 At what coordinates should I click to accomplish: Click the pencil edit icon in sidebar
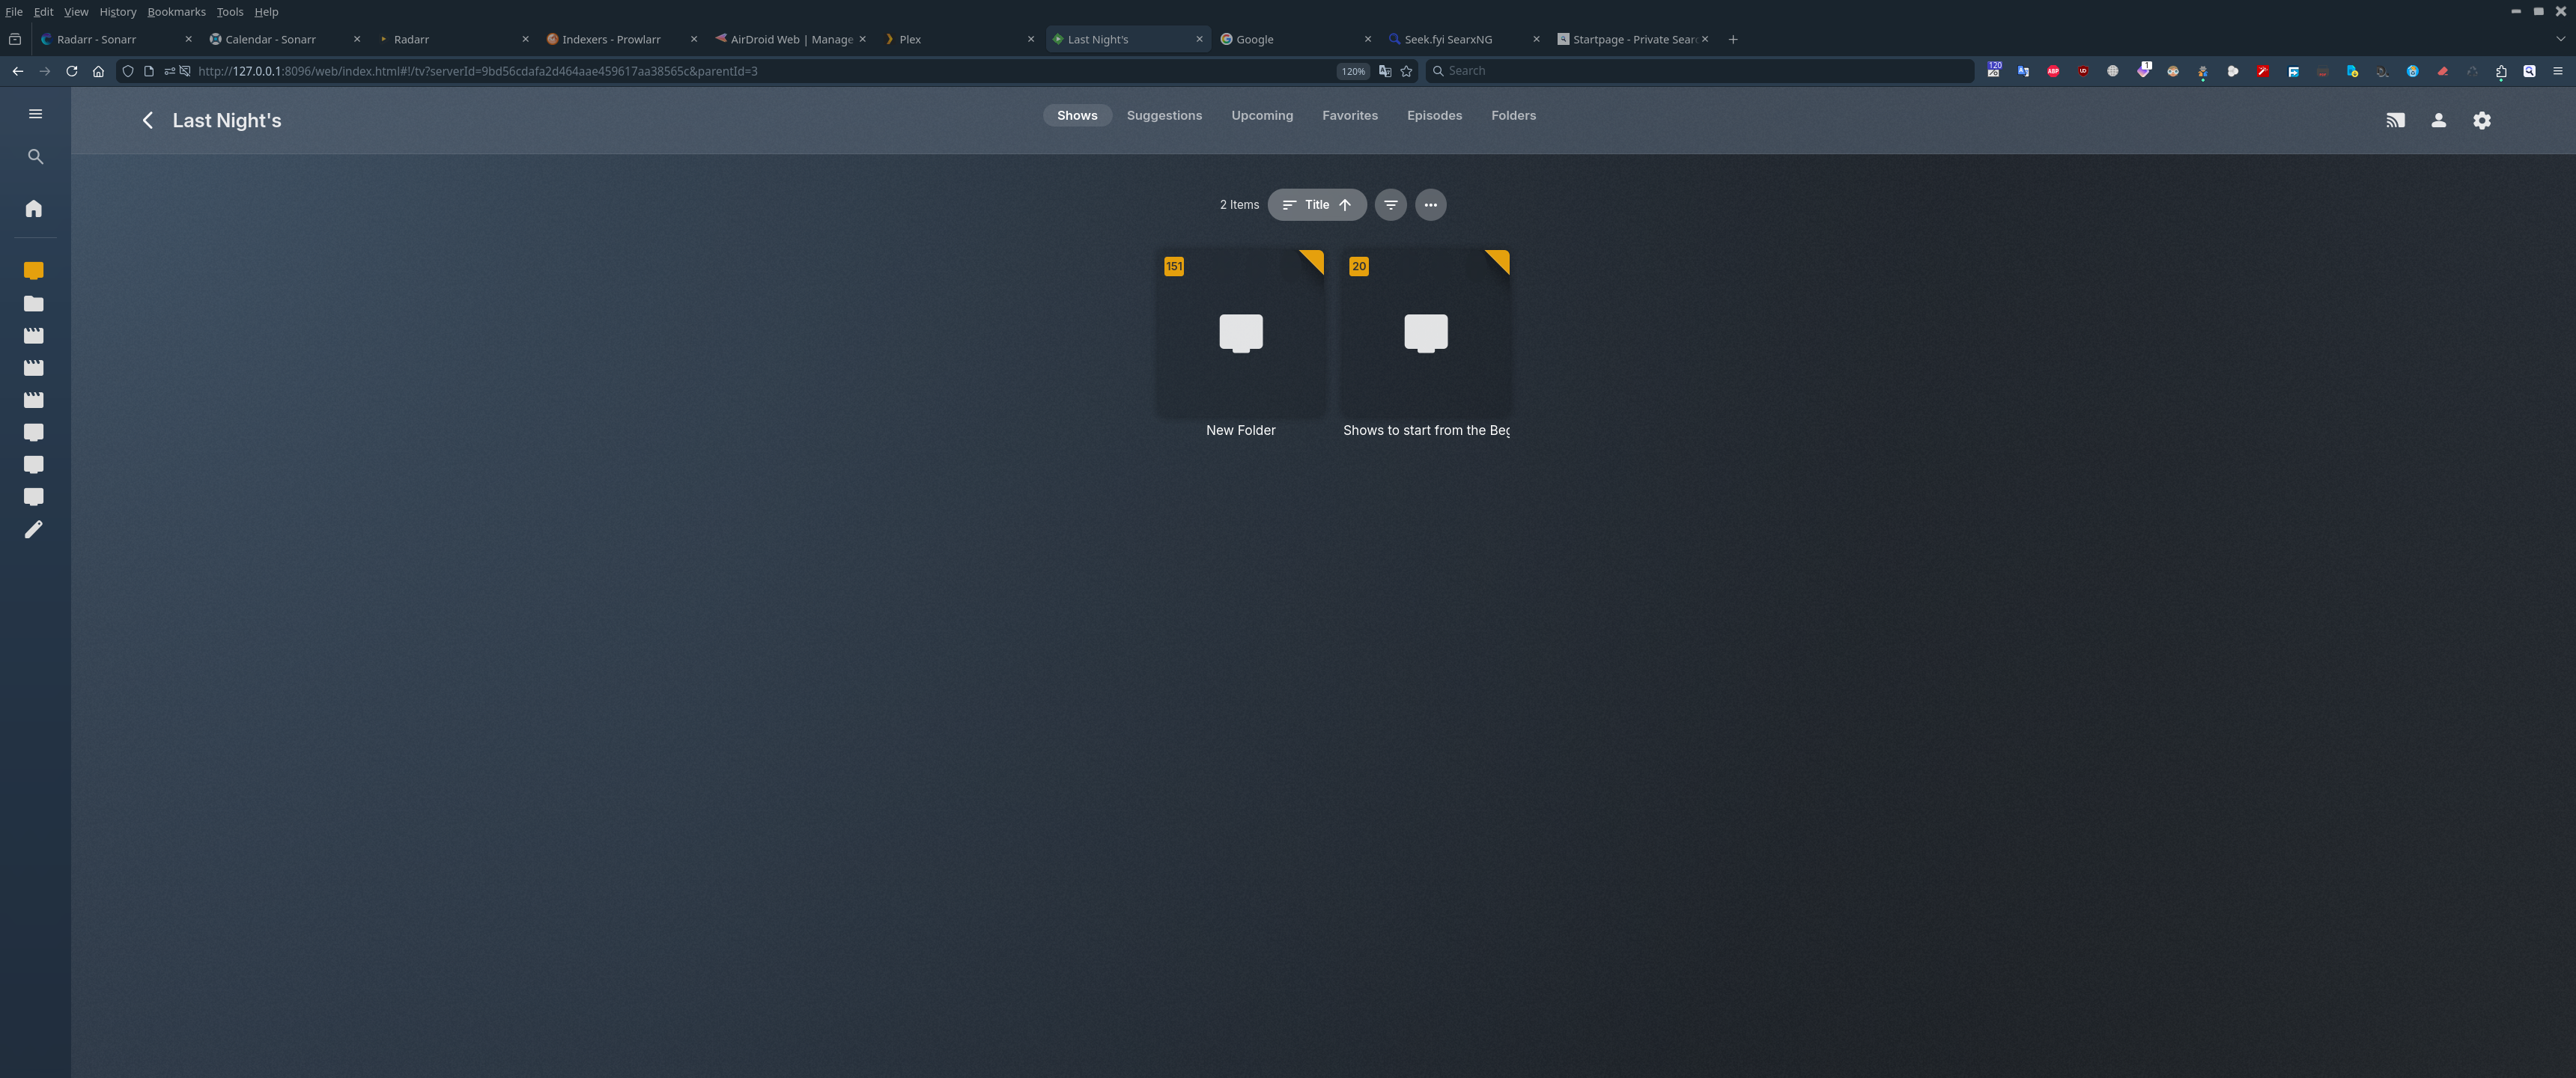(34, 529)
